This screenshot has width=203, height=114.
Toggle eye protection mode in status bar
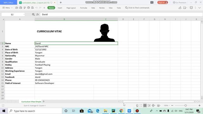coord(159,105)
